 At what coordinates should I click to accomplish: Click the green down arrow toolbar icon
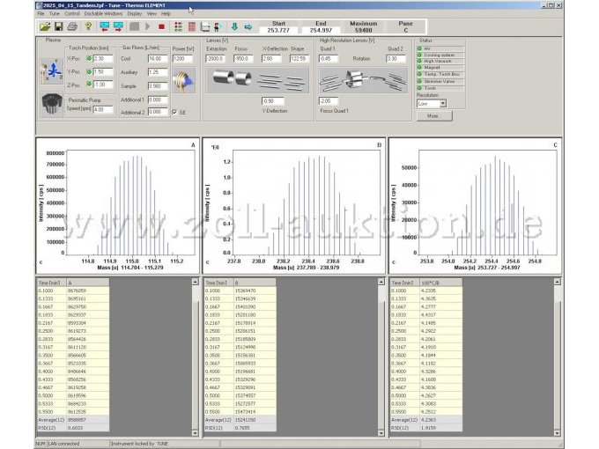point(233,26)
